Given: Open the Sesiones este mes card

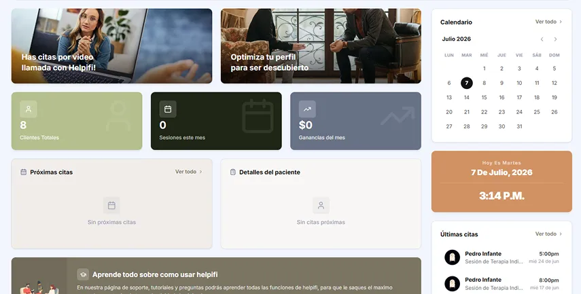Looking at the screenshot, I should coord(216,121).
